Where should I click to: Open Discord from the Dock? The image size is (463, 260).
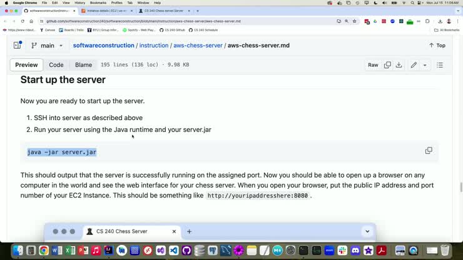point(355,251)
